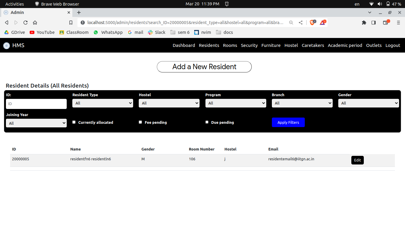Screen dimensions: 405x228
Task: Open the Resident Type dropdown
Action: (x=103, y=103)
